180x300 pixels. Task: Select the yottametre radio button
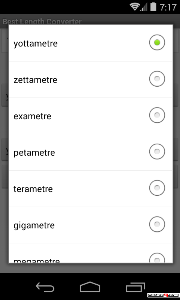[x=157, y=42]
